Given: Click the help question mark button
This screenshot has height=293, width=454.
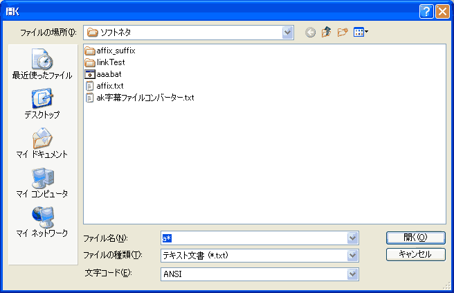Looking at the screenshot, I should [426, 12].
